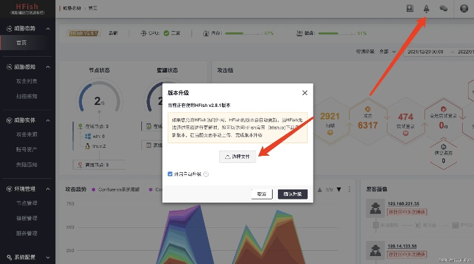The width and height of the screenshot is (474, 264).
Task: Open the 全部 filter dropdown
Action: (x=385, y=51)
